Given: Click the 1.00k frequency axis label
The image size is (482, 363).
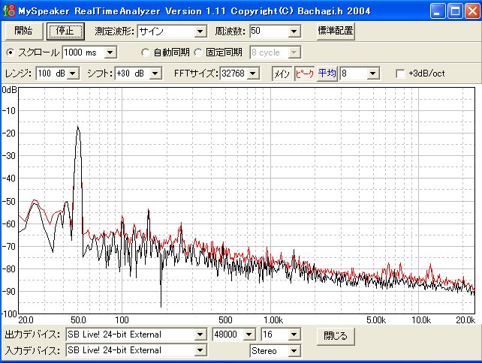Looking at the screenshot, I should (x=273, y=320).
